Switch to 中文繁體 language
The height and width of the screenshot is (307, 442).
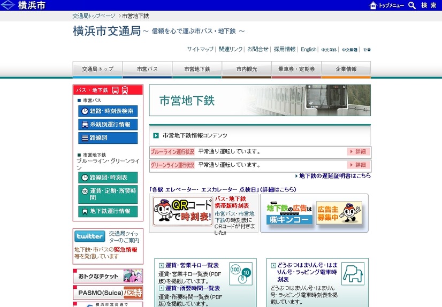349,50
